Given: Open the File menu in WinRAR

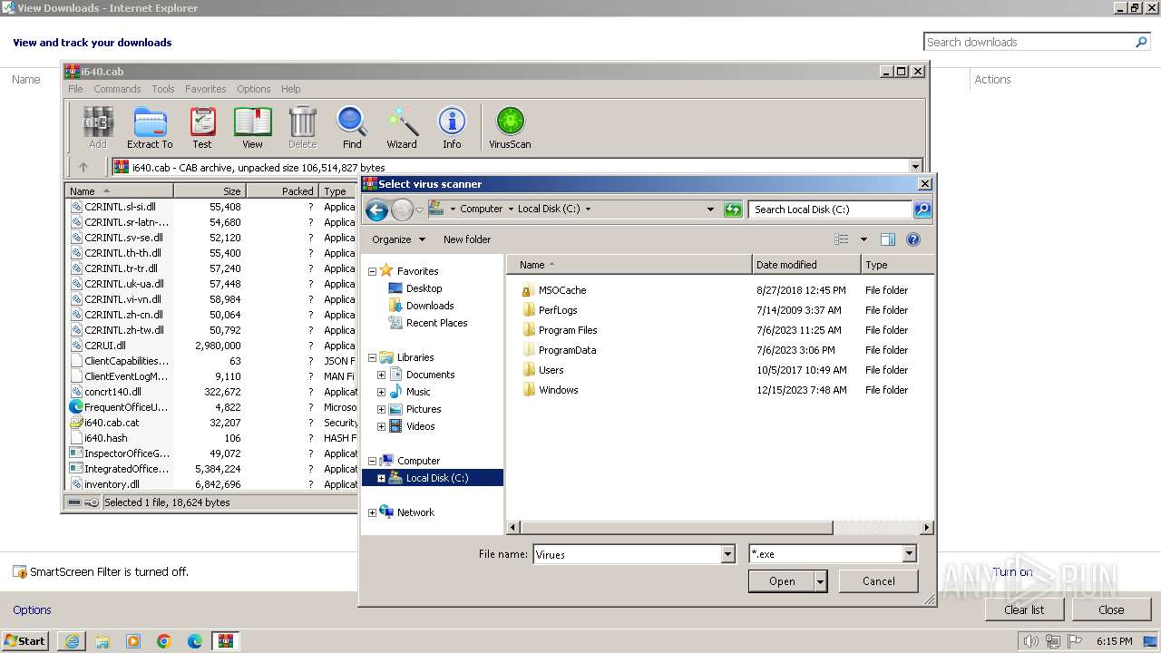Looking at the screenshot, I should pyautogui.click(x=75, y=89).
